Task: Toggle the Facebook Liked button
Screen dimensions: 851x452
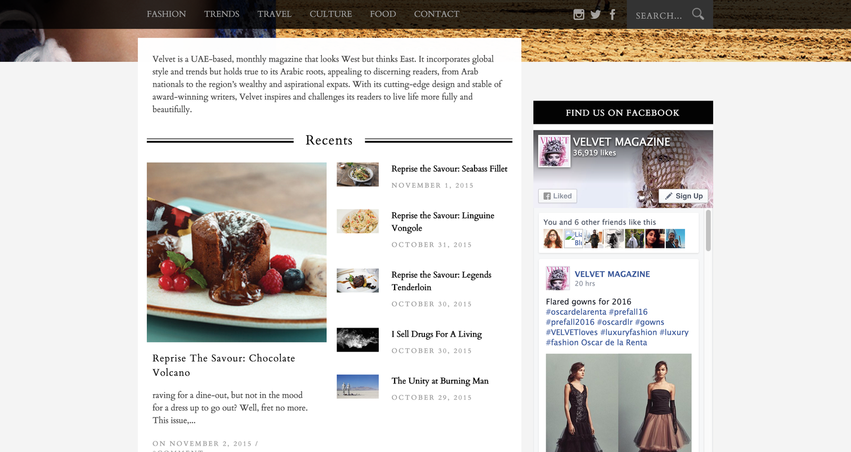Action: click(x=557, y=196)
